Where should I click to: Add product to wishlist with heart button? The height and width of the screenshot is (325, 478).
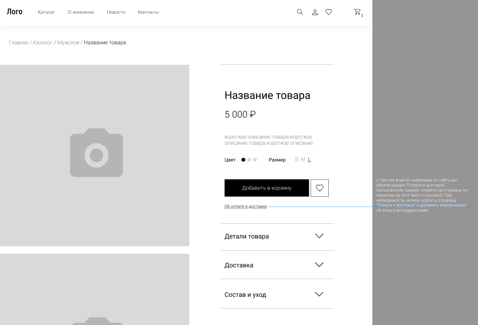tap(320, 188)
